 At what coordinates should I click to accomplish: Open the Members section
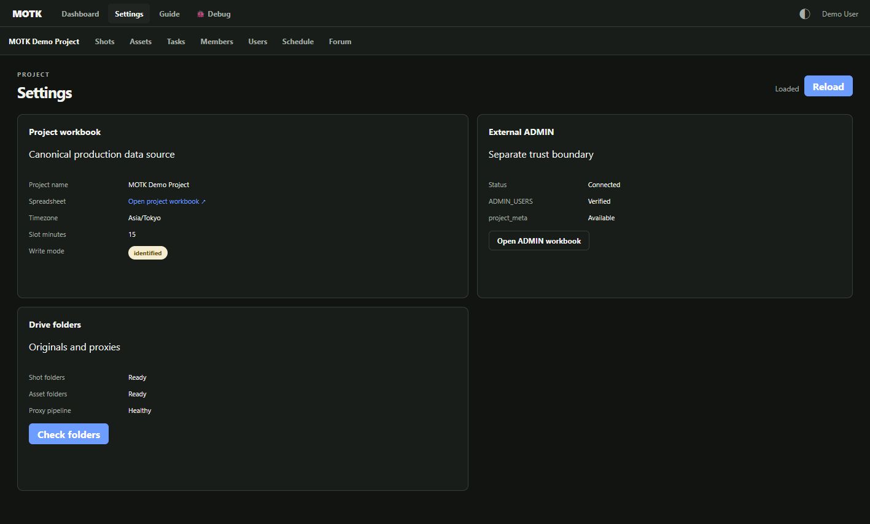click(217, 42)
